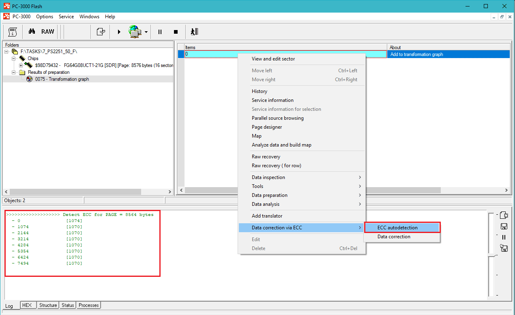Open the PC-3000 menu
The image size is (515, 315).
click(21, 17)
